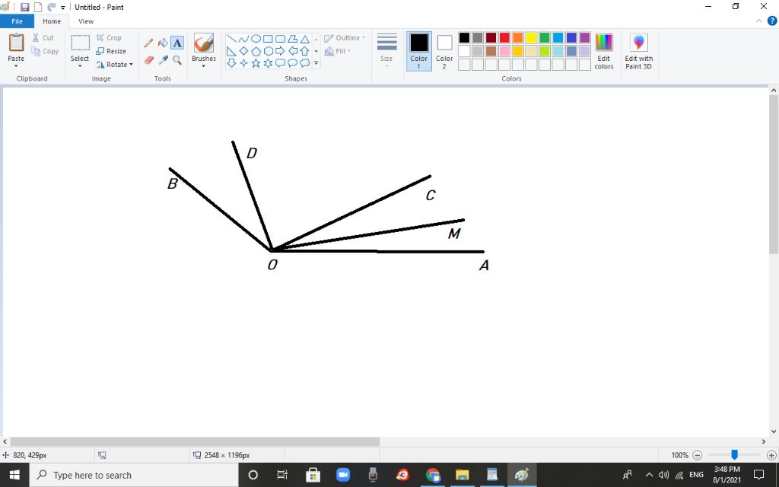779x487 pixels.
Task: Click the Cut scissors button
Action: pyautogui.click(x=43, y=38)
